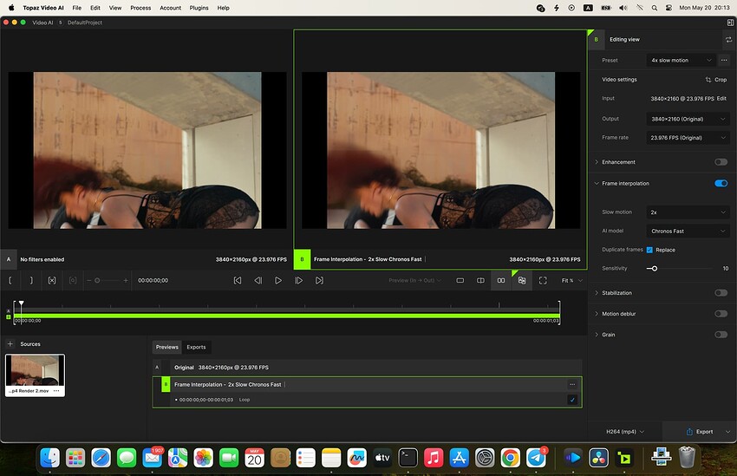The image size is (737, 476).
Task: Click the timeline playhead marker
Action: pos(21,303)
